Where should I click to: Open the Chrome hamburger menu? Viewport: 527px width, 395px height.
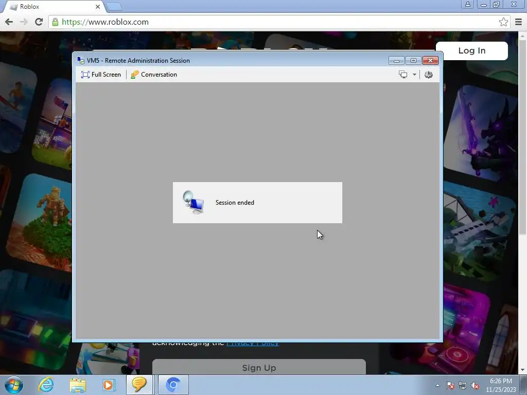pos(518,22)
